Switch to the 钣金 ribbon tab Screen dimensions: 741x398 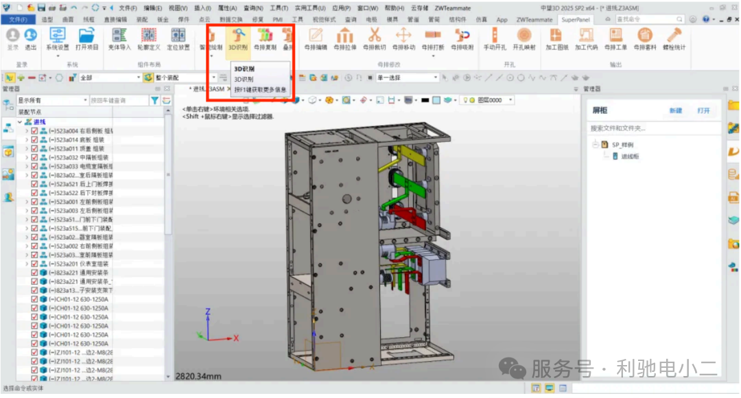tap(163, 19)
